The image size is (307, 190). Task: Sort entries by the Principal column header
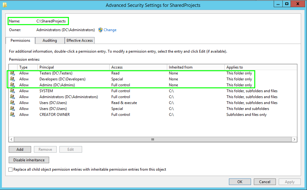point(73,67)
